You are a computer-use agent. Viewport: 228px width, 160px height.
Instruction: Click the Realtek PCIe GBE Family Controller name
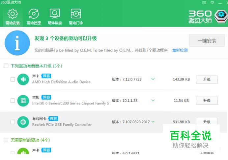[x=62, y=125]
